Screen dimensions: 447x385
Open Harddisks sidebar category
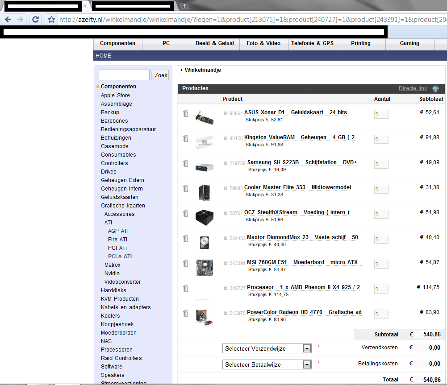[113, 290]
